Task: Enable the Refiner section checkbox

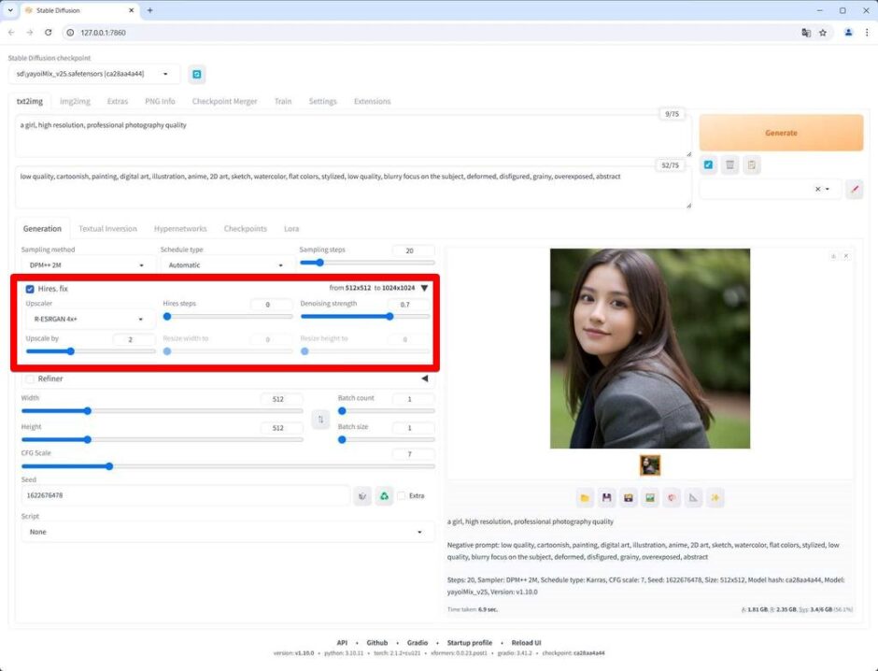Action: (30, 378)
